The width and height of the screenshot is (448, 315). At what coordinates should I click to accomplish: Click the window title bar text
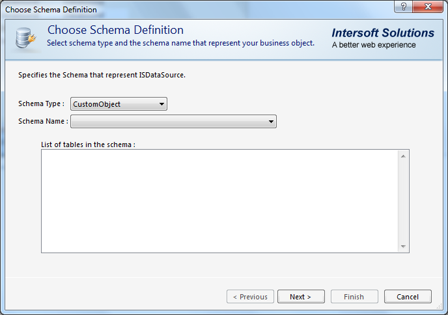point(51,10)
